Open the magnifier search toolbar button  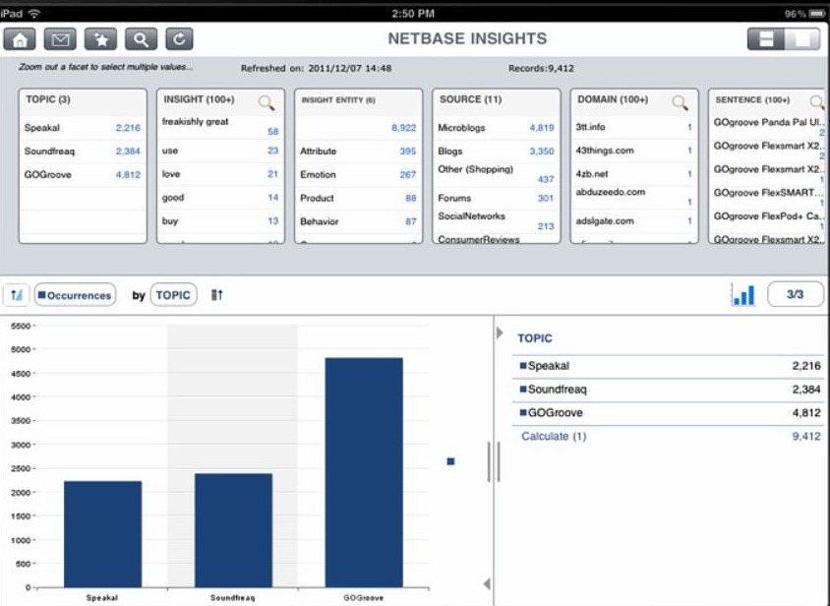tap(141, 39)
